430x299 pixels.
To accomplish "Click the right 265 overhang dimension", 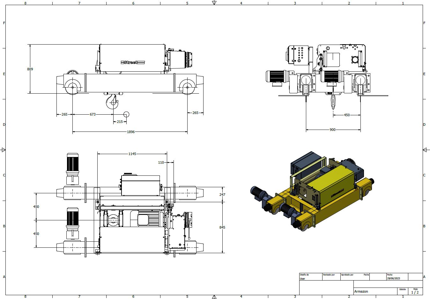I will coord(195,113).
